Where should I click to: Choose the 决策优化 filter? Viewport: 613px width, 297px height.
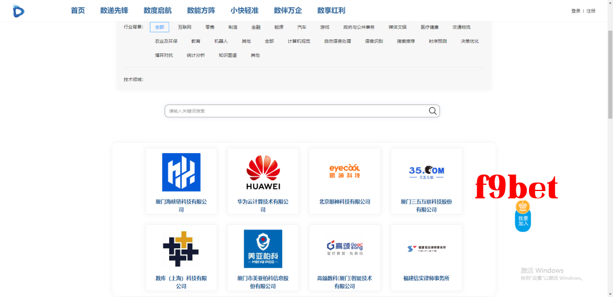[x=469, y=41]
